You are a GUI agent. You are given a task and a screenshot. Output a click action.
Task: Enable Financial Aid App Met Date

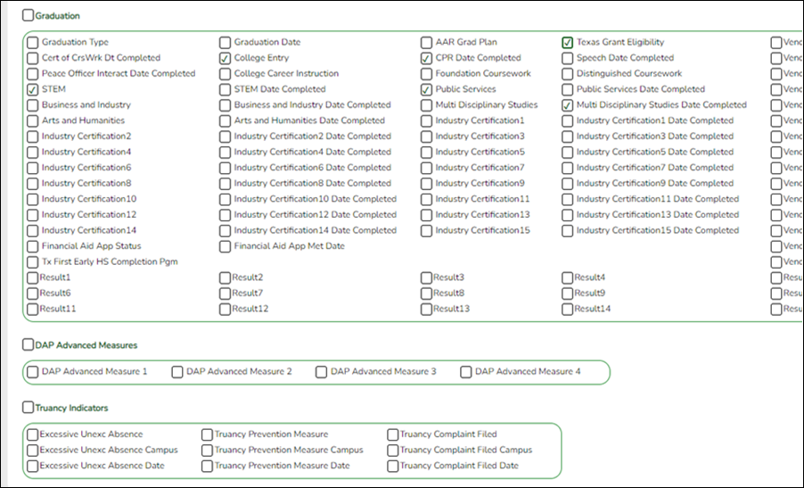(226, 247)
